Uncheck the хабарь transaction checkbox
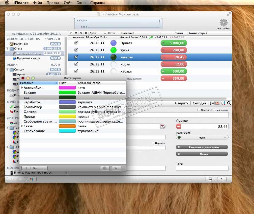 tap(76, 71)
